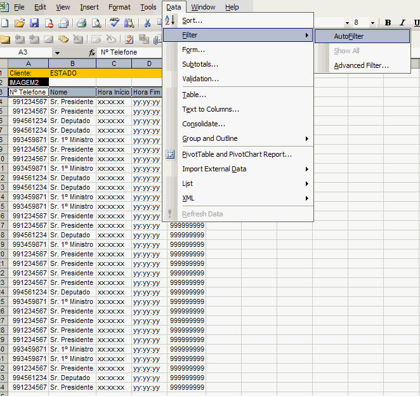Viewport: 420px width, 396px height.
Task: Click the Open file folder icon
Action: [20, 23]
